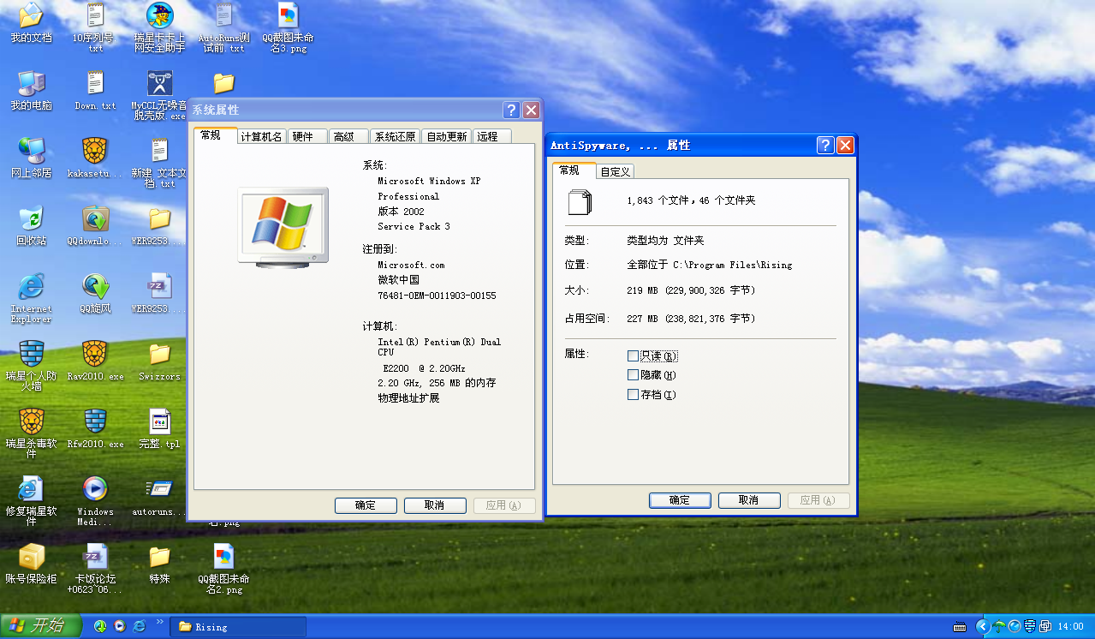
Task: Switch to the 远程 tab
Action: click(x=492, y=136)
